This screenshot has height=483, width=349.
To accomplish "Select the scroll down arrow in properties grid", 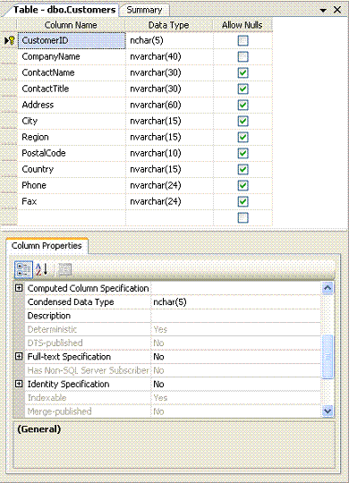I will coord(328,411).
